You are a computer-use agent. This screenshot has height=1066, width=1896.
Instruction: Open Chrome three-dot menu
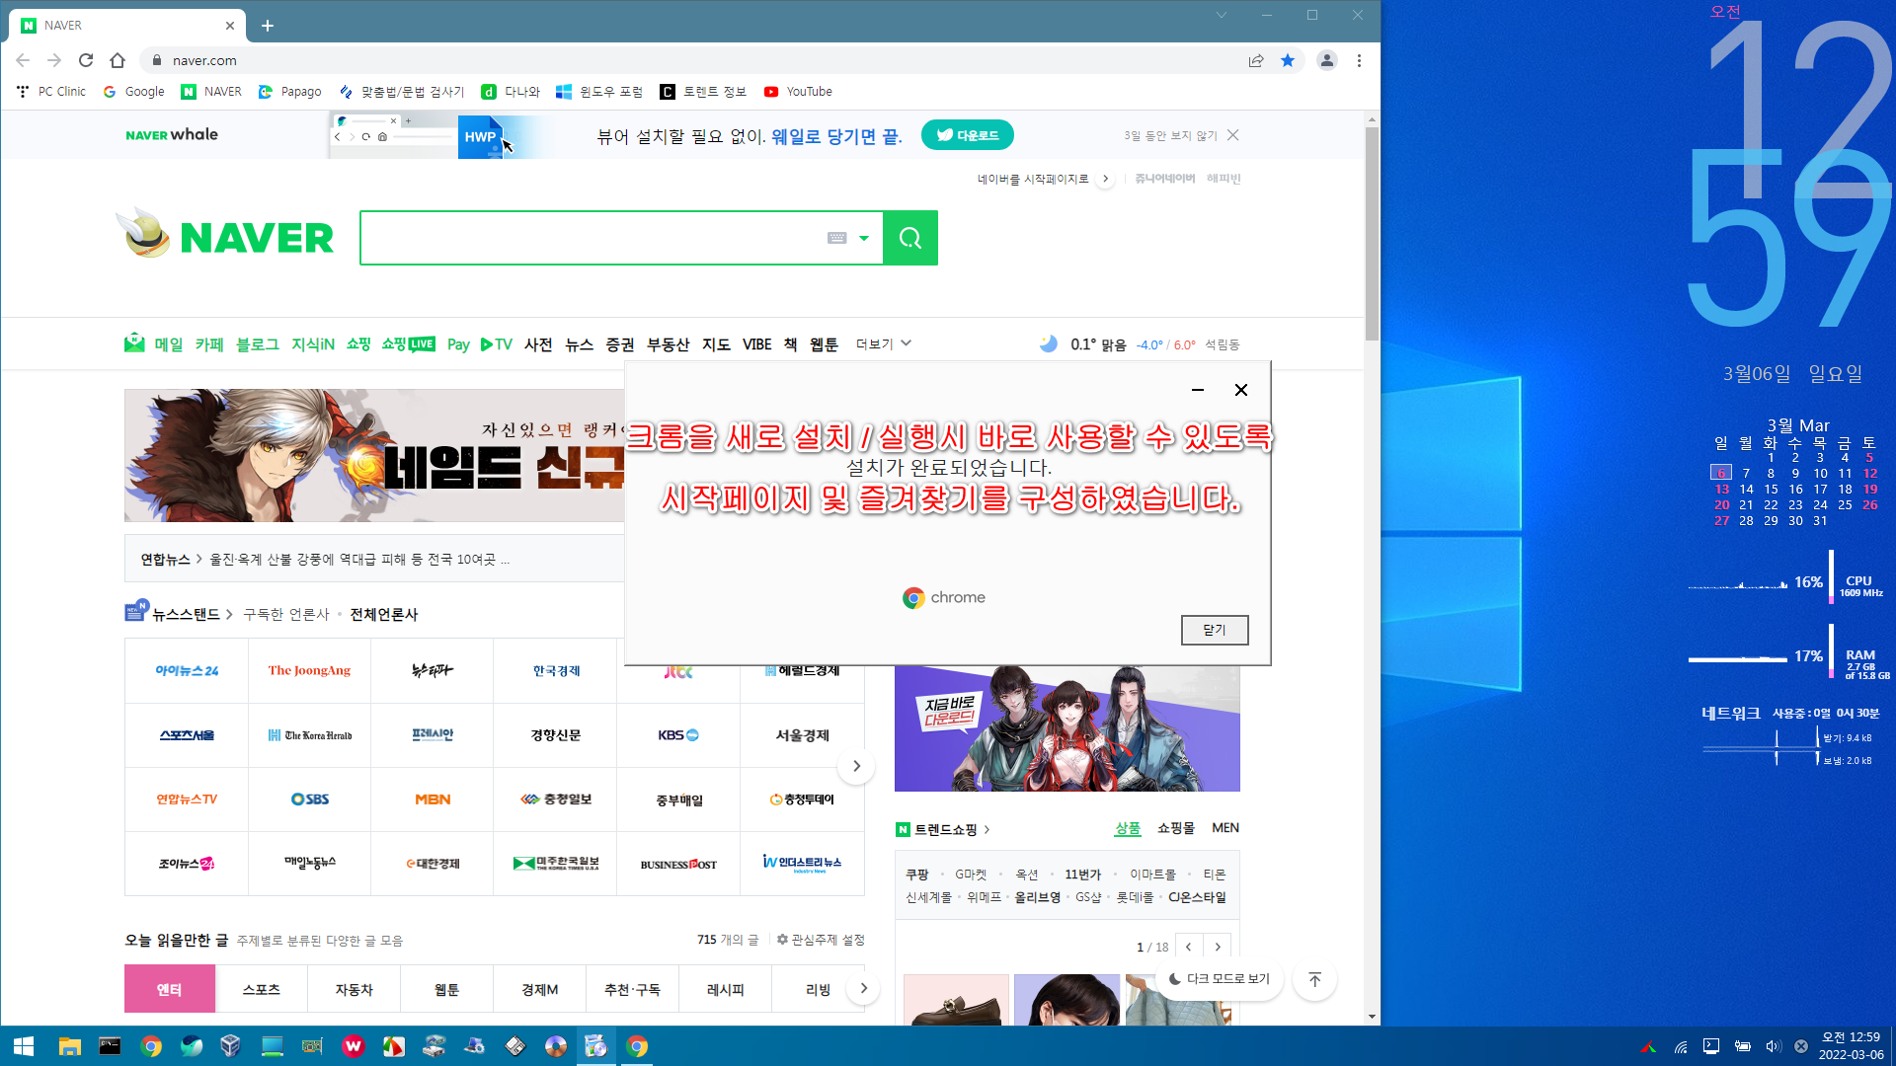(1359, 60)
